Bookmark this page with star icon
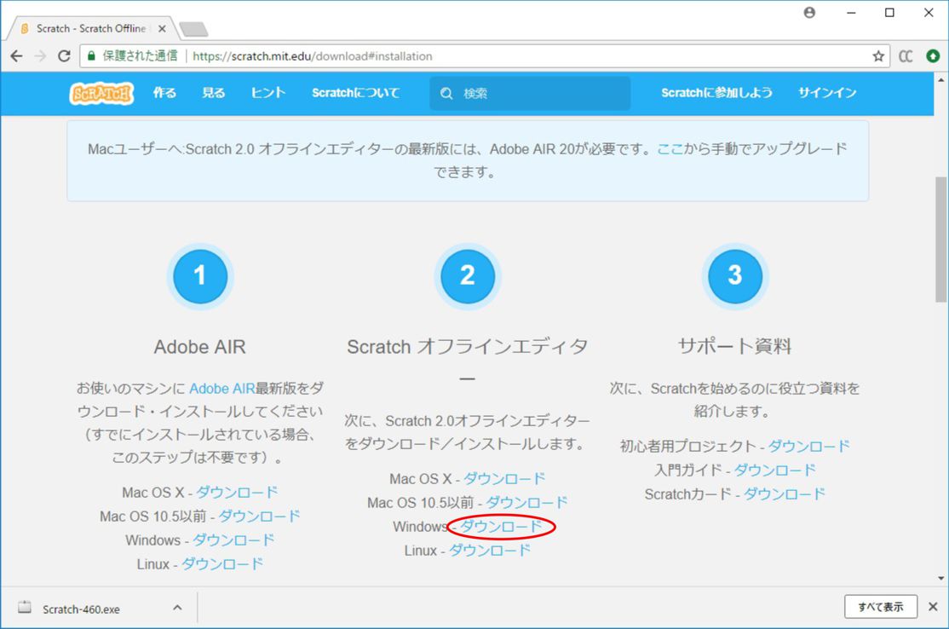The height and width of the screenshot is (629, 949). coord(878,56)
